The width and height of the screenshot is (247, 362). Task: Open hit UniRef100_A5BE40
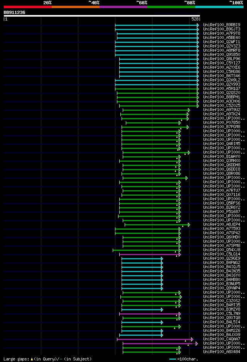(x=222, y=37)
